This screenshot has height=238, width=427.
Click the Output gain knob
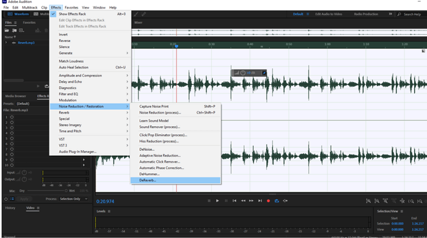pos(24,179)
